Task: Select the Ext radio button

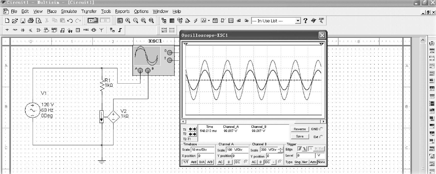Action: [x=321, y=137]
